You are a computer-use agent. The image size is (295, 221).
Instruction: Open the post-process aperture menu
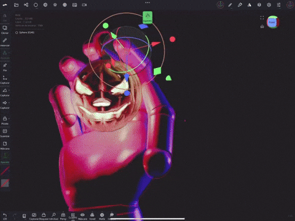click(x=65, y=5)
